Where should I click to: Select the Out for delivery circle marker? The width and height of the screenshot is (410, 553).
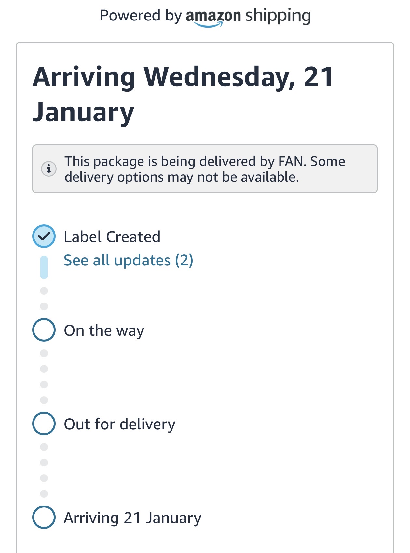pyautogui.click(x=44, y=424)
